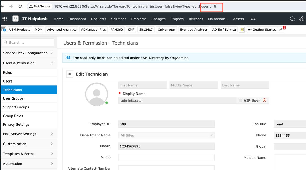Viewport: 306px width, 170px height.
Task: Toggle the VIP User checkbox
Action: (x=240, y=101)
